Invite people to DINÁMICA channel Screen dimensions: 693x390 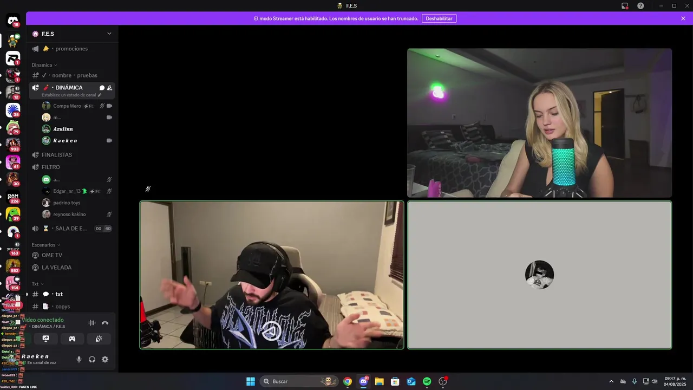[x=109, y=88]
